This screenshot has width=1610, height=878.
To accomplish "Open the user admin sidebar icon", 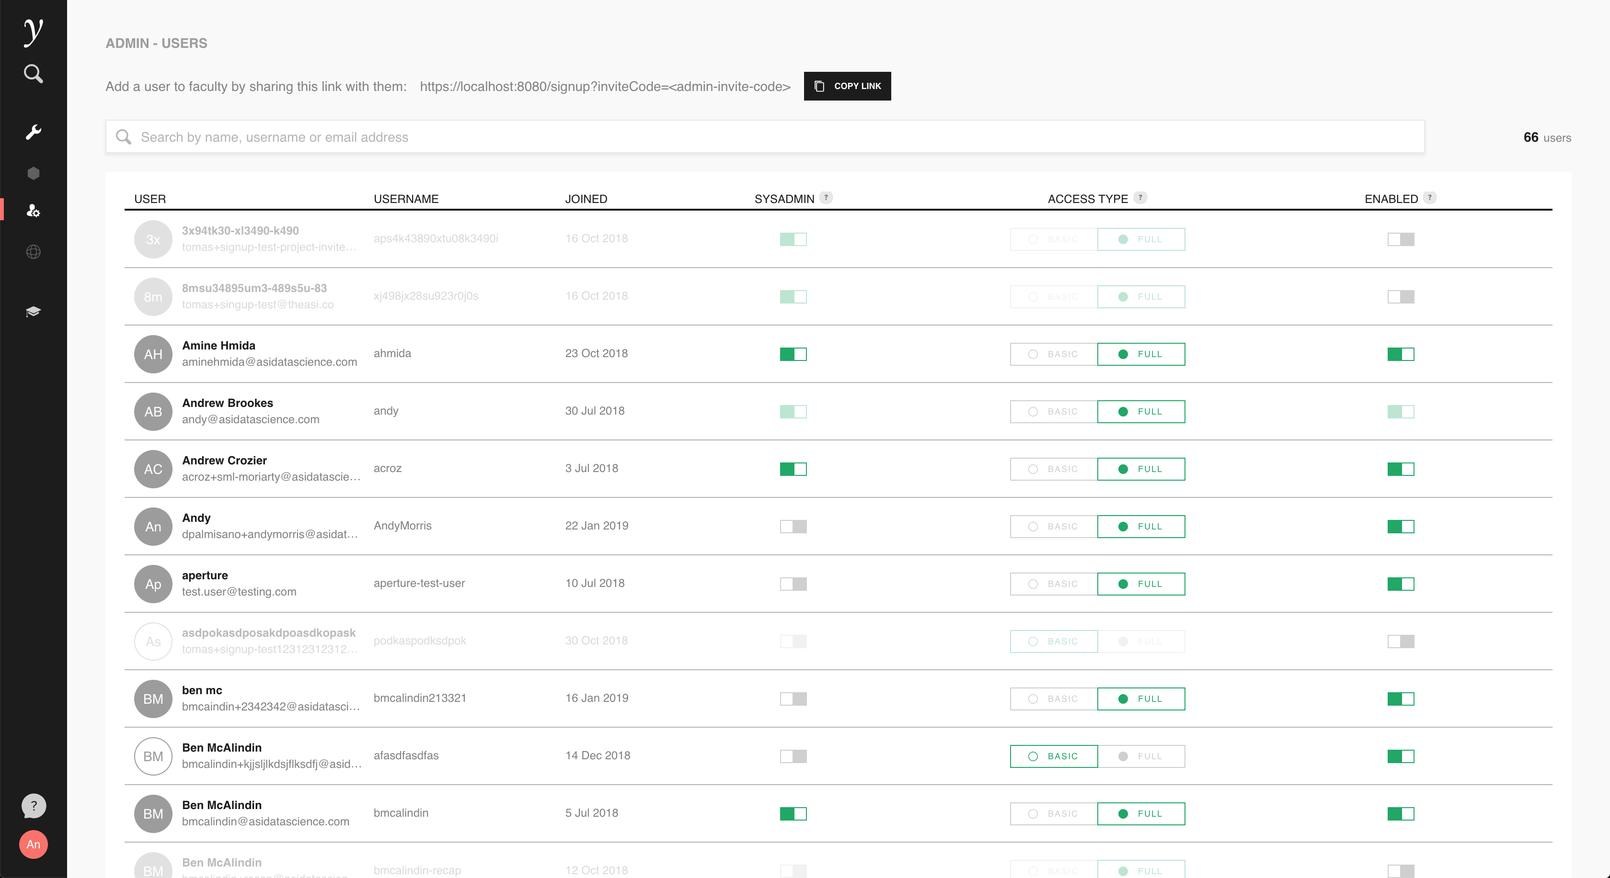I will (33, 211).
